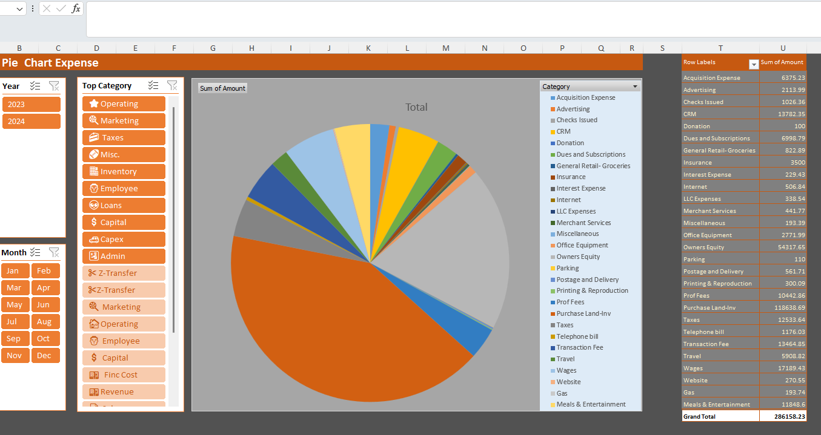The width and height of the screenshot is (821, 435).
Task: Clear the filter on the Year slicer
Action: 54,86
